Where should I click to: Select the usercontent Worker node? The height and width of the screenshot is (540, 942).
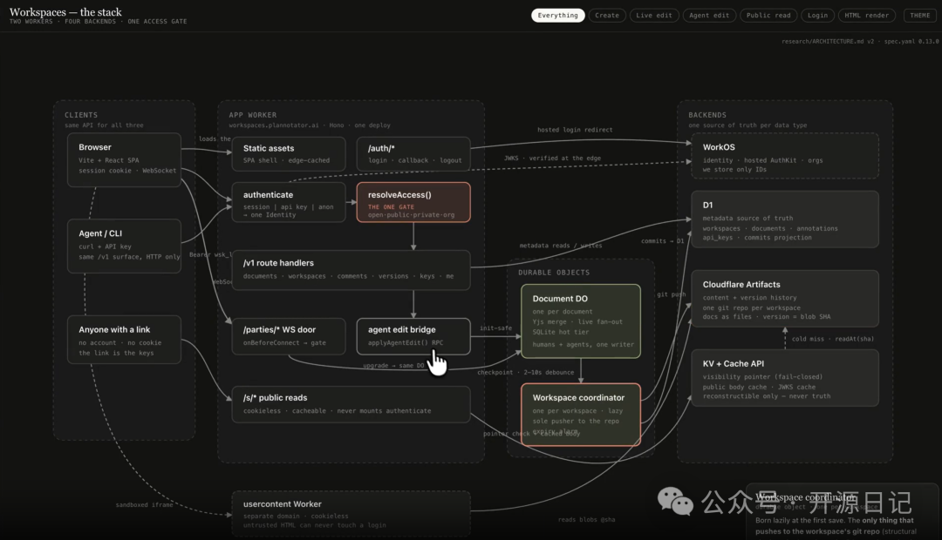click(x=351, y=514)
